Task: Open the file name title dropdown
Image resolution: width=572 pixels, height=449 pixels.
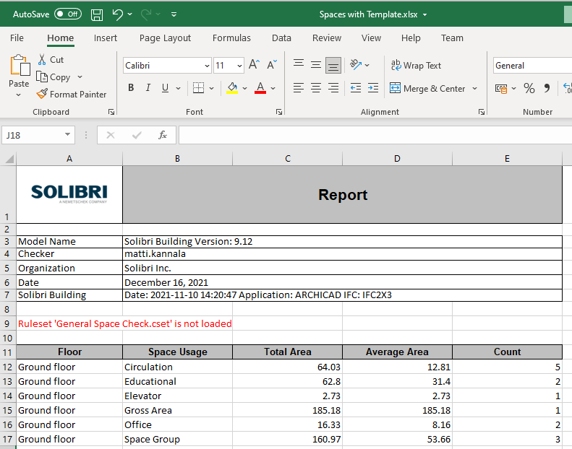Action: click(x=425, y=15)
